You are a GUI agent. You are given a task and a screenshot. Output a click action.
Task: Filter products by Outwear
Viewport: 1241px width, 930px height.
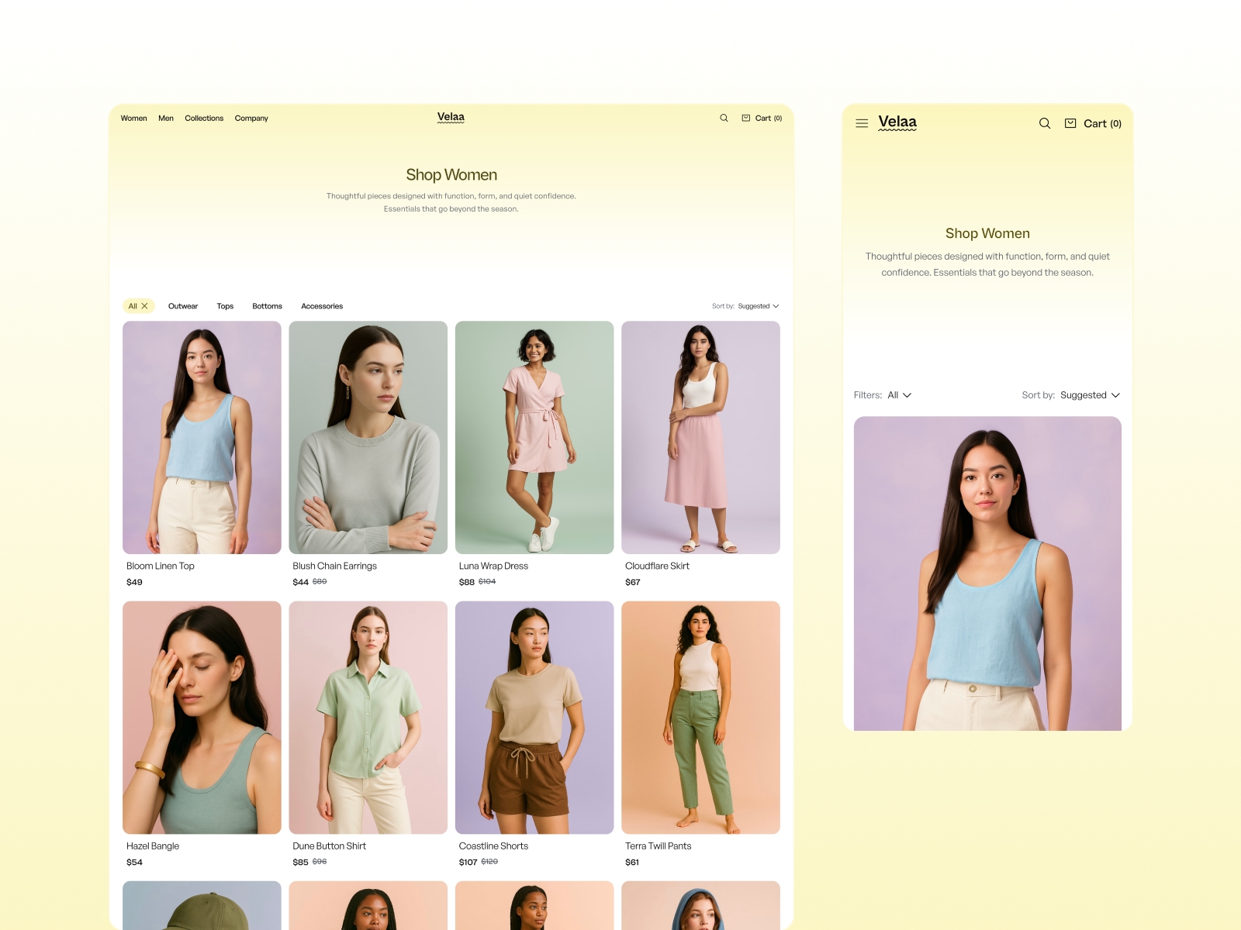[183, 306]
